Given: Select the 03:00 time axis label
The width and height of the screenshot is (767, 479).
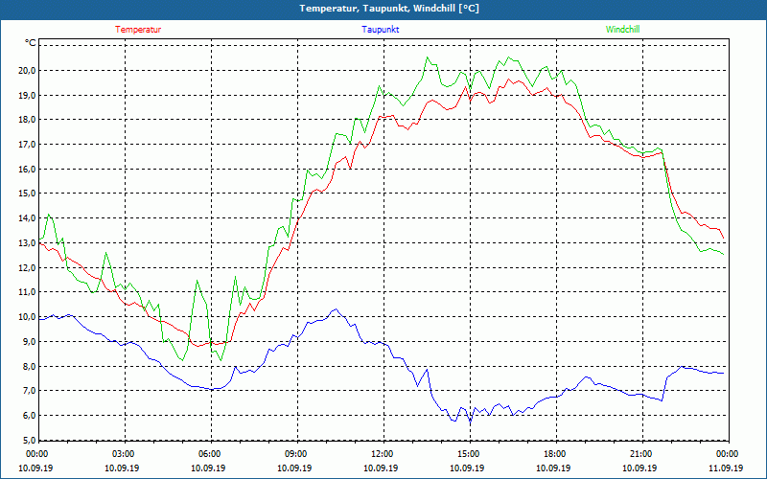Looking at the screenshot, I should click(124, 454).
